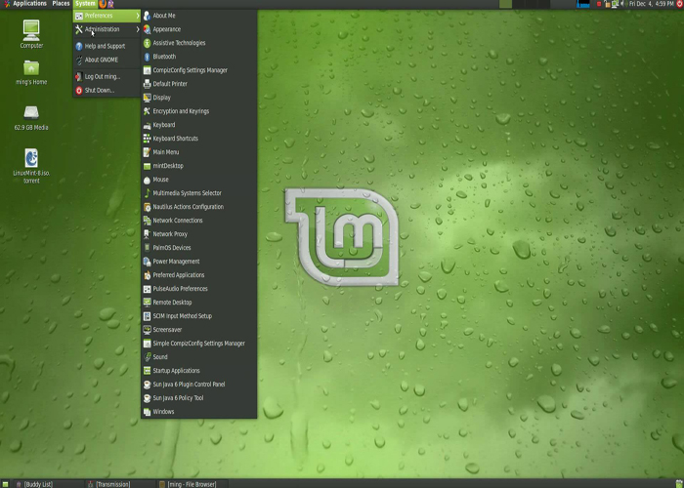This screenshot has height=488, width=684.
Task: Launch mintDesktop tool
Action: pos(198,166)
